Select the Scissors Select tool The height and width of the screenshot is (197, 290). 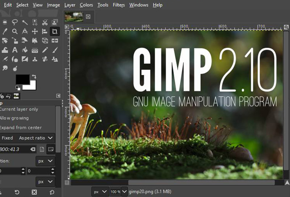coord(45,22)
